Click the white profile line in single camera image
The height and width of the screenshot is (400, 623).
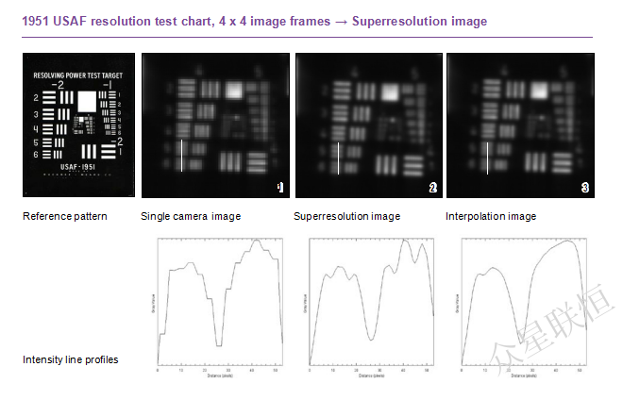181,156
